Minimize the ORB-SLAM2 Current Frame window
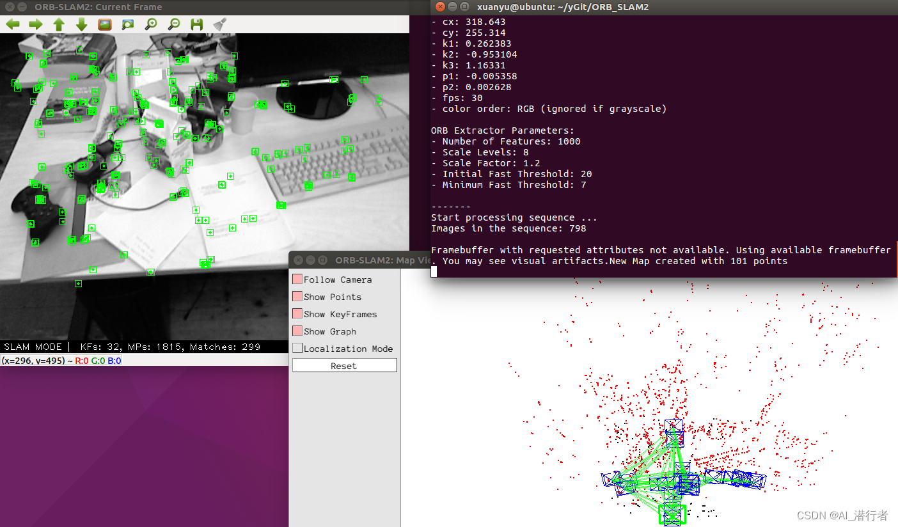 tap(22, 7)
